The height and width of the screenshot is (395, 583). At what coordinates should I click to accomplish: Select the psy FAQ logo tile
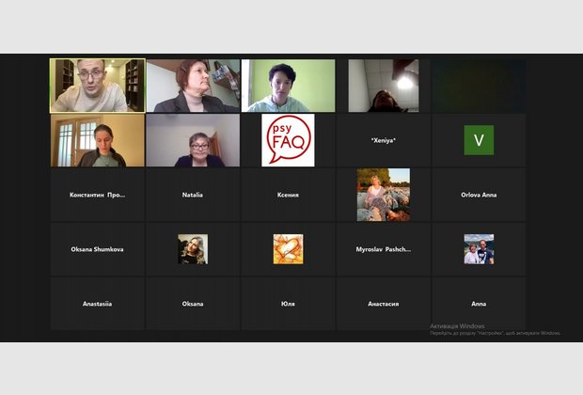click(288, 140)
